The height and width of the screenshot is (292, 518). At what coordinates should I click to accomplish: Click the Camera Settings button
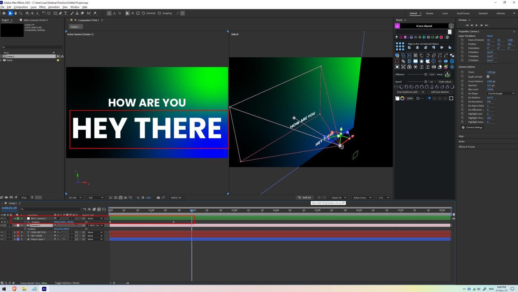[472, 127]
